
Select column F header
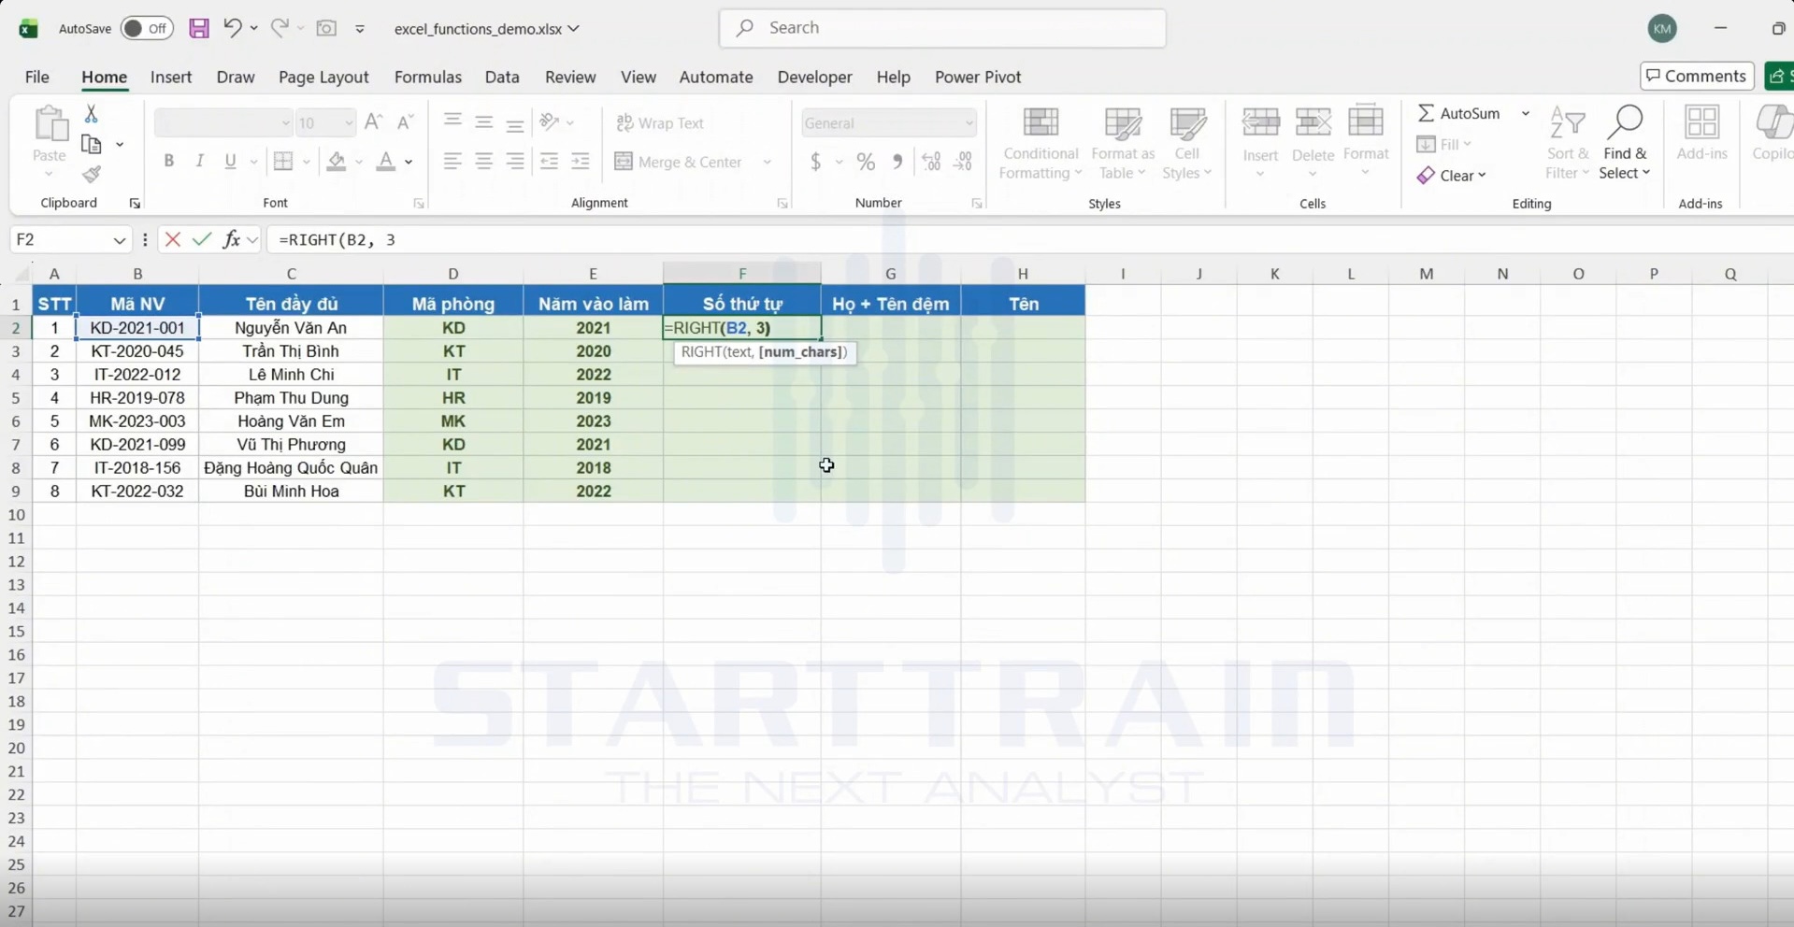(742, 273)
